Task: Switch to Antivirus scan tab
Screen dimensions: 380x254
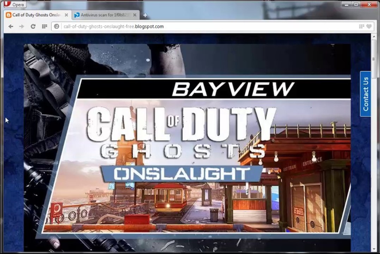Action: coord(106,15)
